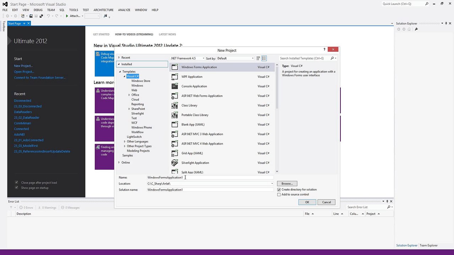Expand the SharePoint template category
Screen dimensions: 454x255
click(129, 109)
